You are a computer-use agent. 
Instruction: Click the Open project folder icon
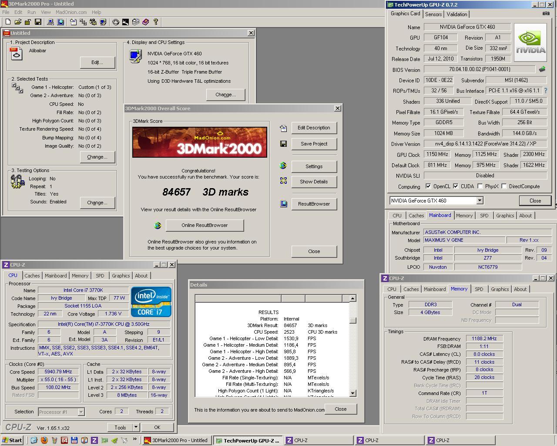pos(18,22)
